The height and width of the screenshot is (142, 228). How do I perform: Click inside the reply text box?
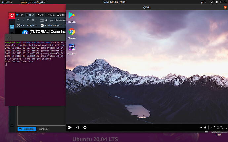coord(42,115)
